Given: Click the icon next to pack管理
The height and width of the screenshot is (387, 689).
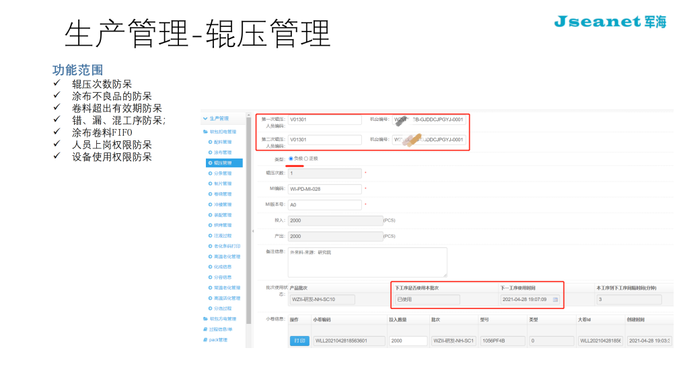Looking at the screenshot, I should 205,340.
